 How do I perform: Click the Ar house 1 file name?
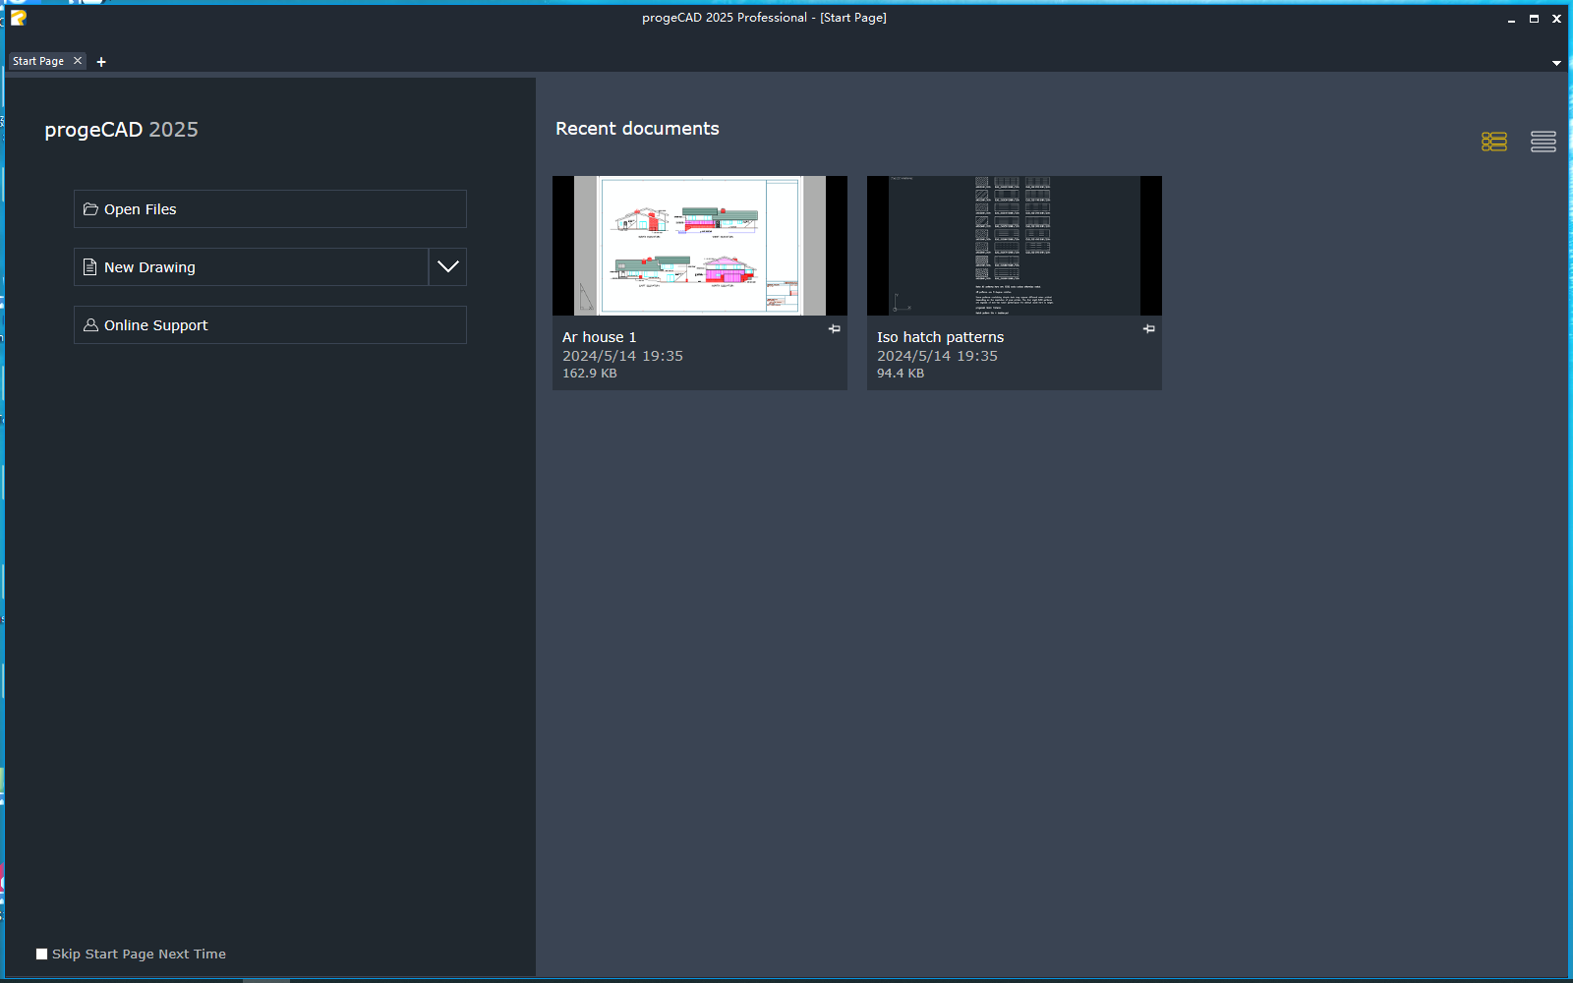click(x=600, y=337)
